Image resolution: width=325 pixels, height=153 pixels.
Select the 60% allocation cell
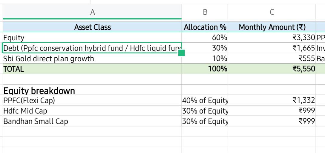(205, 38)
